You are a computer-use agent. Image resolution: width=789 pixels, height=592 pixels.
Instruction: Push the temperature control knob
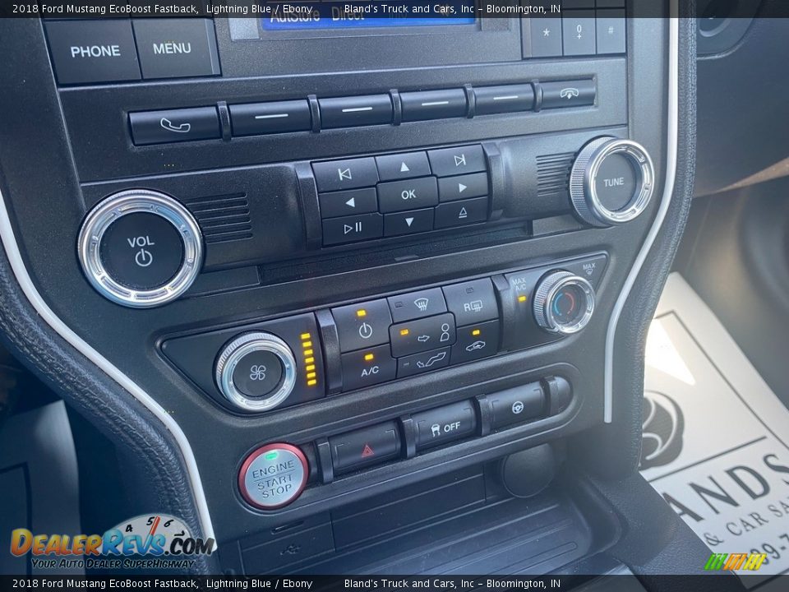[564, 303]
